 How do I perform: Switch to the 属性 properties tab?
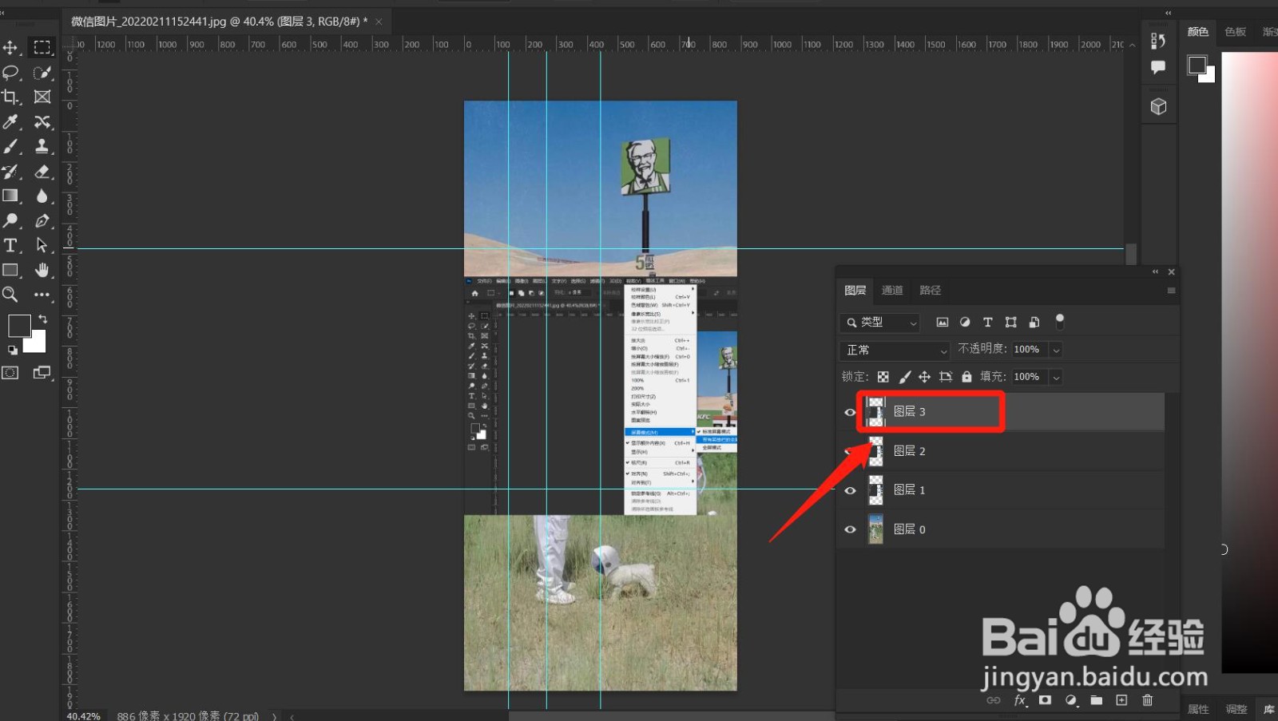(x=1198, y=709)
